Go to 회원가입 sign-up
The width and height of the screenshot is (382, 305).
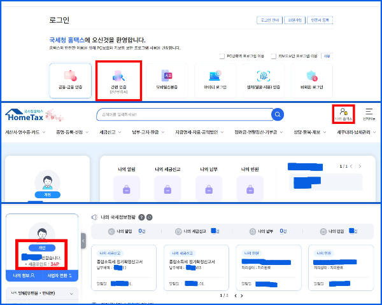[295, 20]
